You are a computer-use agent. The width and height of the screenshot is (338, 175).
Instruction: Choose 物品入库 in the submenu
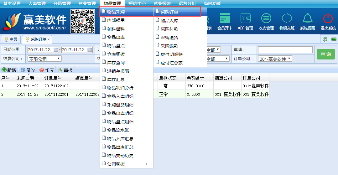click(180, 21)
